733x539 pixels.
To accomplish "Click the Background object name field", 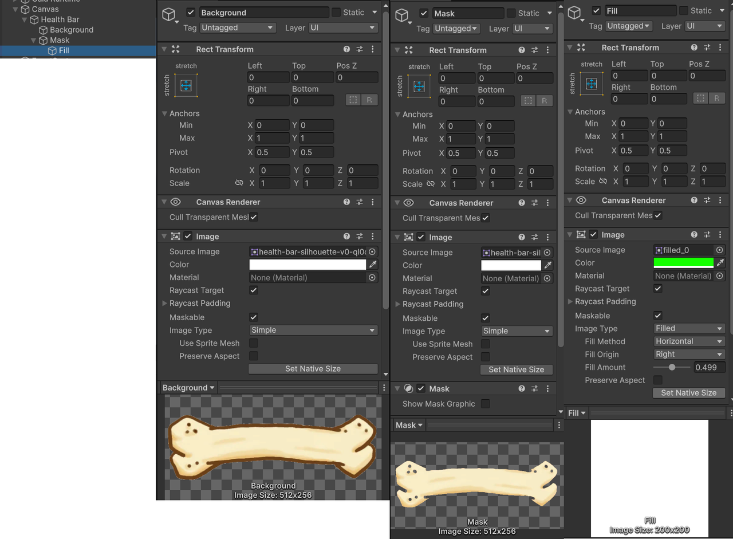I will (x=264, y=13).
